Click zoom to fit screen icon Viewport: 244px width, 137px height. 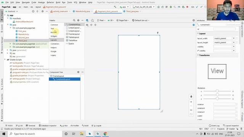[191, 114]
